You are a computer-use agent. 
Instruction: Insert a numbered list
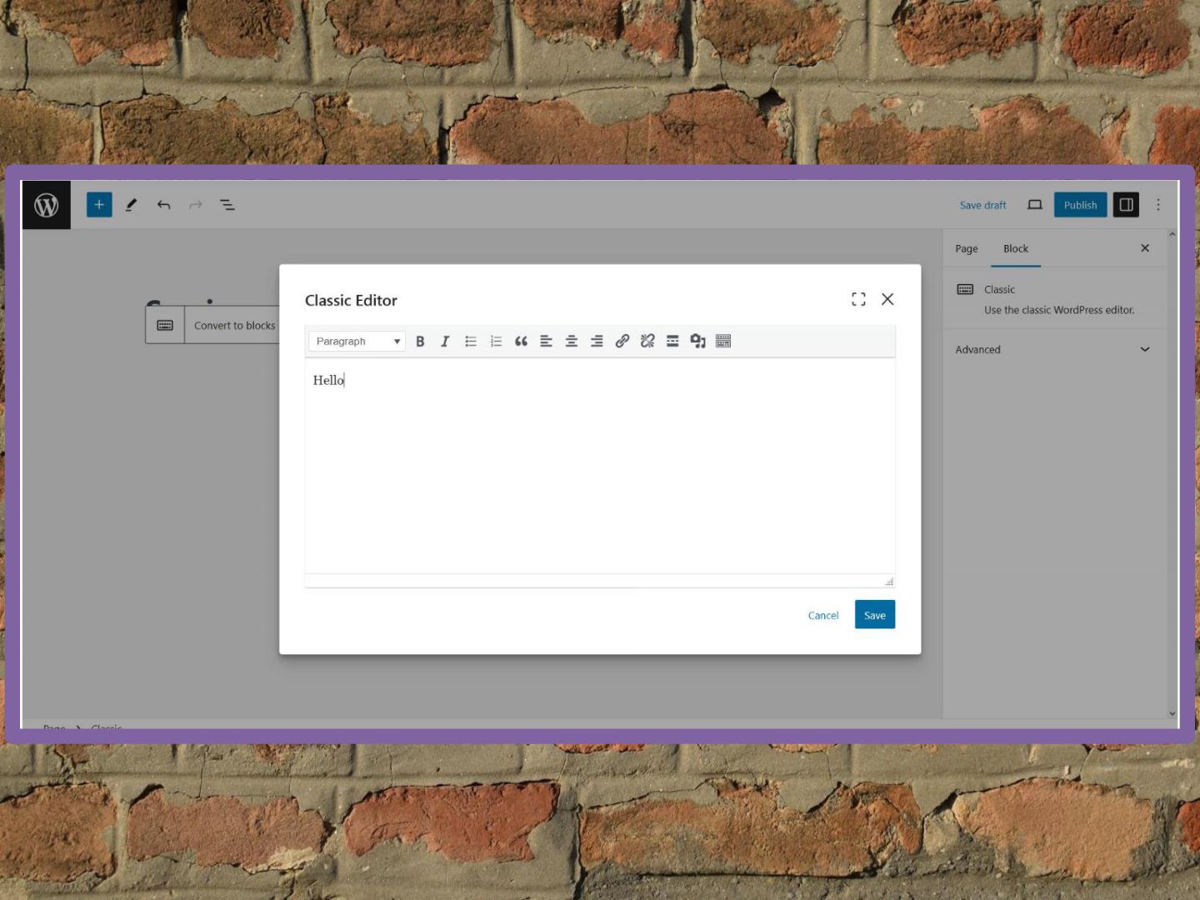(x=496, y=342)
